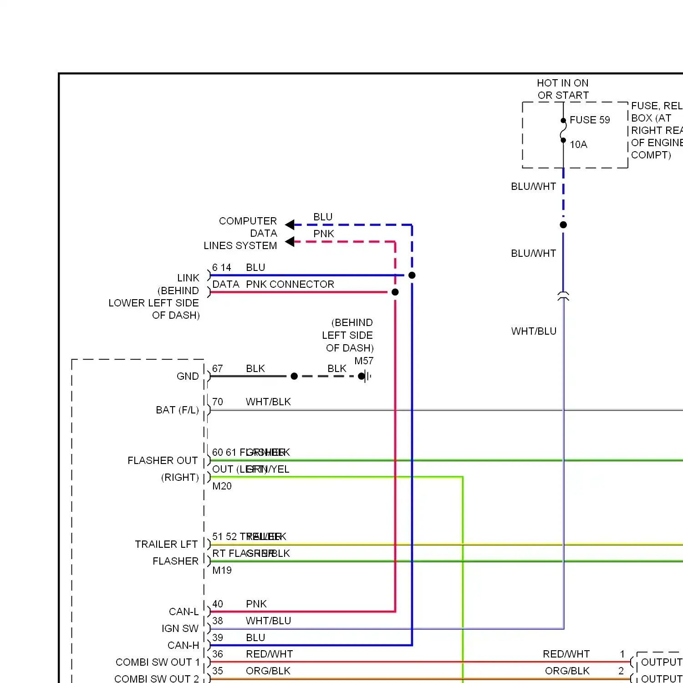The image size is (683, 683).
Task: Select the WHT/BLU wire label on the right
Action: 534,331
